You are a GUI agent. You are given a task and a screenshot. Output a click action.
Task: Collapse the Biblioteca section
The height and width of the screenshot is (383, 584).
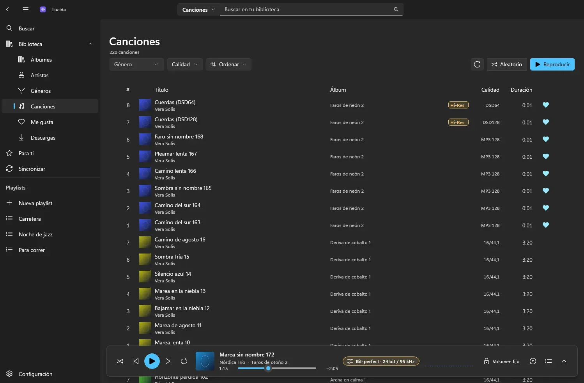[x=90, y=44]
